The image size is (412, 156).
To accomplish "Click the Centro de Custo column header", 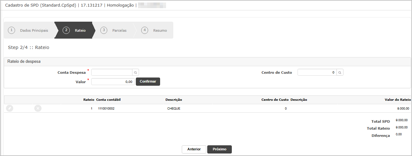I will (275, 100).
